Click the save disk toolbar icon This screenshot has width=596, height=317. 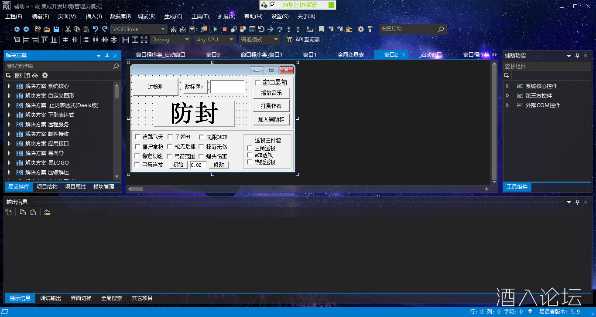click(56, 29)
